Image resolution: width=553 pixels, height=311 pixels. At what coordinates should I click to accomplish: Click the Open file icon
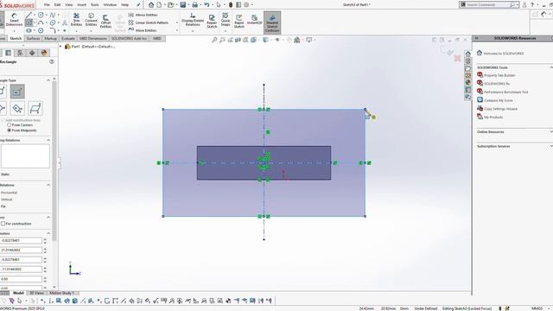coord(171,4)
